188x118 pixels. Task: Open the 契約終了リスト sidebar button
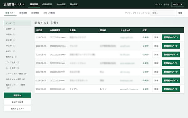coord(17,109)
